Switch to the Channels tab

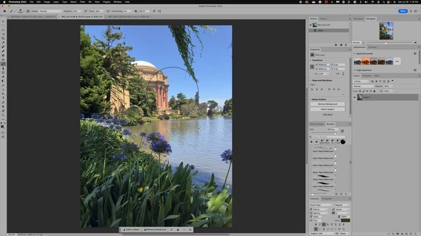[366, 76]
